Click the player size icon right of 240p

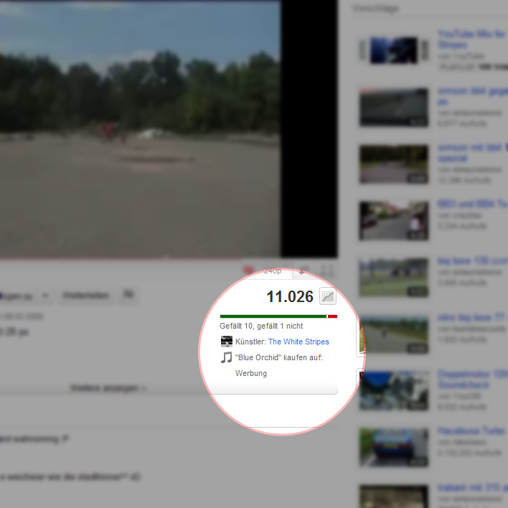[x=304, y=271]
